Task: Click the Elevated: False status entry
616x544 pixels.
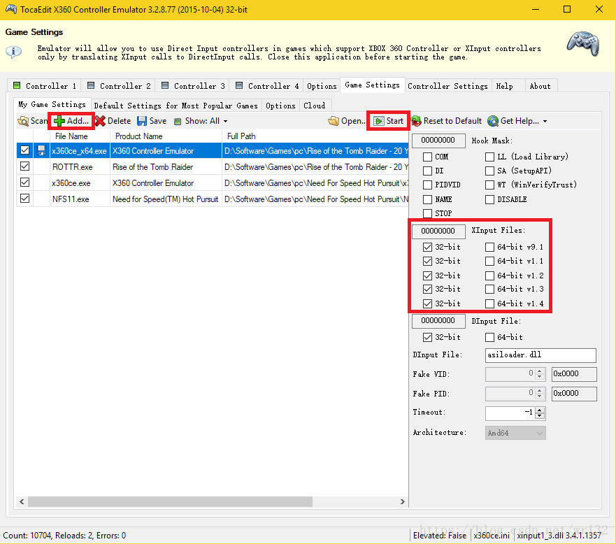Action: coord(440,536)
